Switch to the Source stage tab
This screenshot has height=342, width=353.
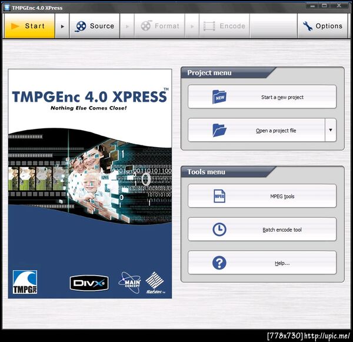(95, 26)
